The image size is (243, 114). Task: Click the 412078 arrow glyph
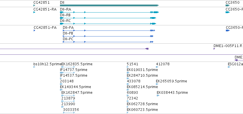(x=157, y=67)
